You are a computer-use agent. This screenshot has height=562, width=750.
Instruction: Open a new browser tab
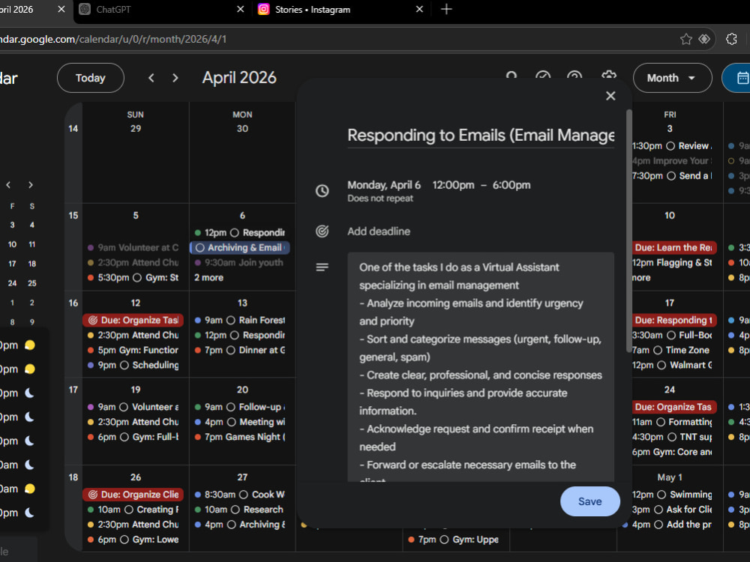(x=446, y=9)
